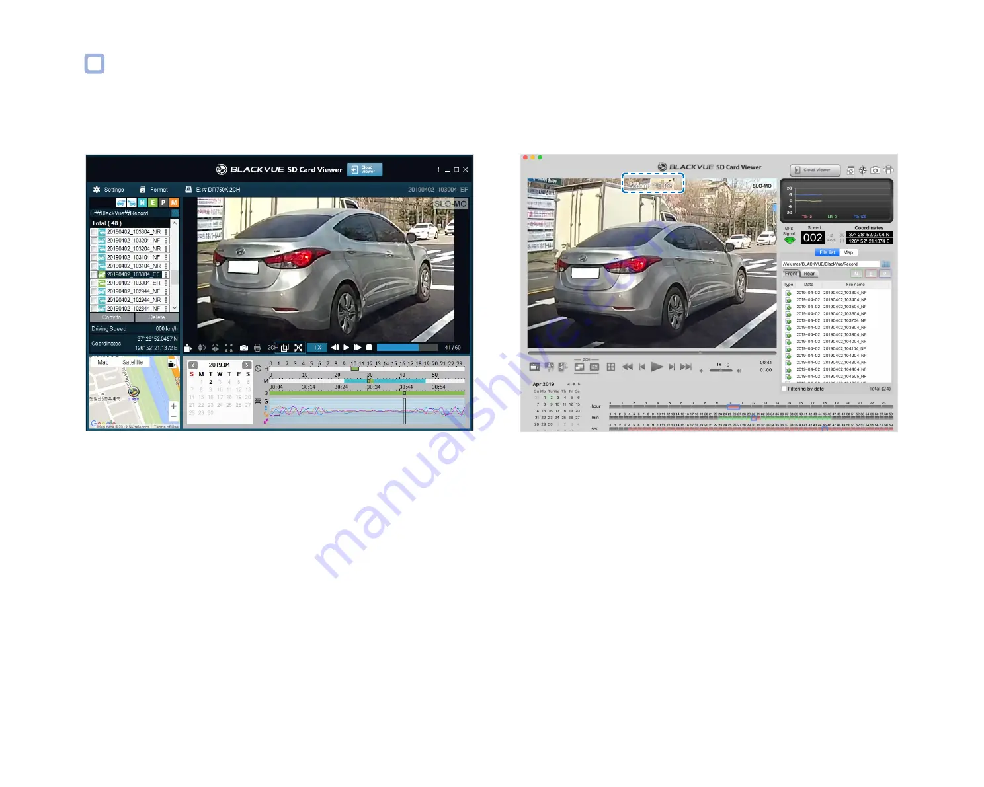This screenshot has height=787, width=984.
Task: Click the green marker on the H hour timeline
Action: pos(354,369)
